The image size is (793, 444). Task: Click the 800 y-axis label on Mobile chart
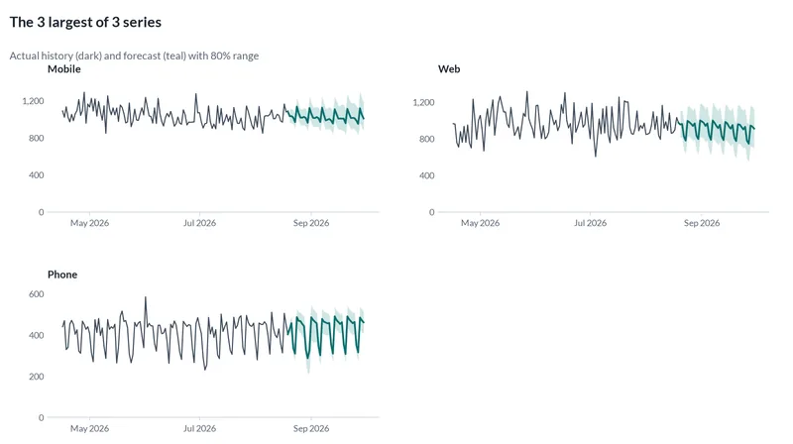(37, 138)
